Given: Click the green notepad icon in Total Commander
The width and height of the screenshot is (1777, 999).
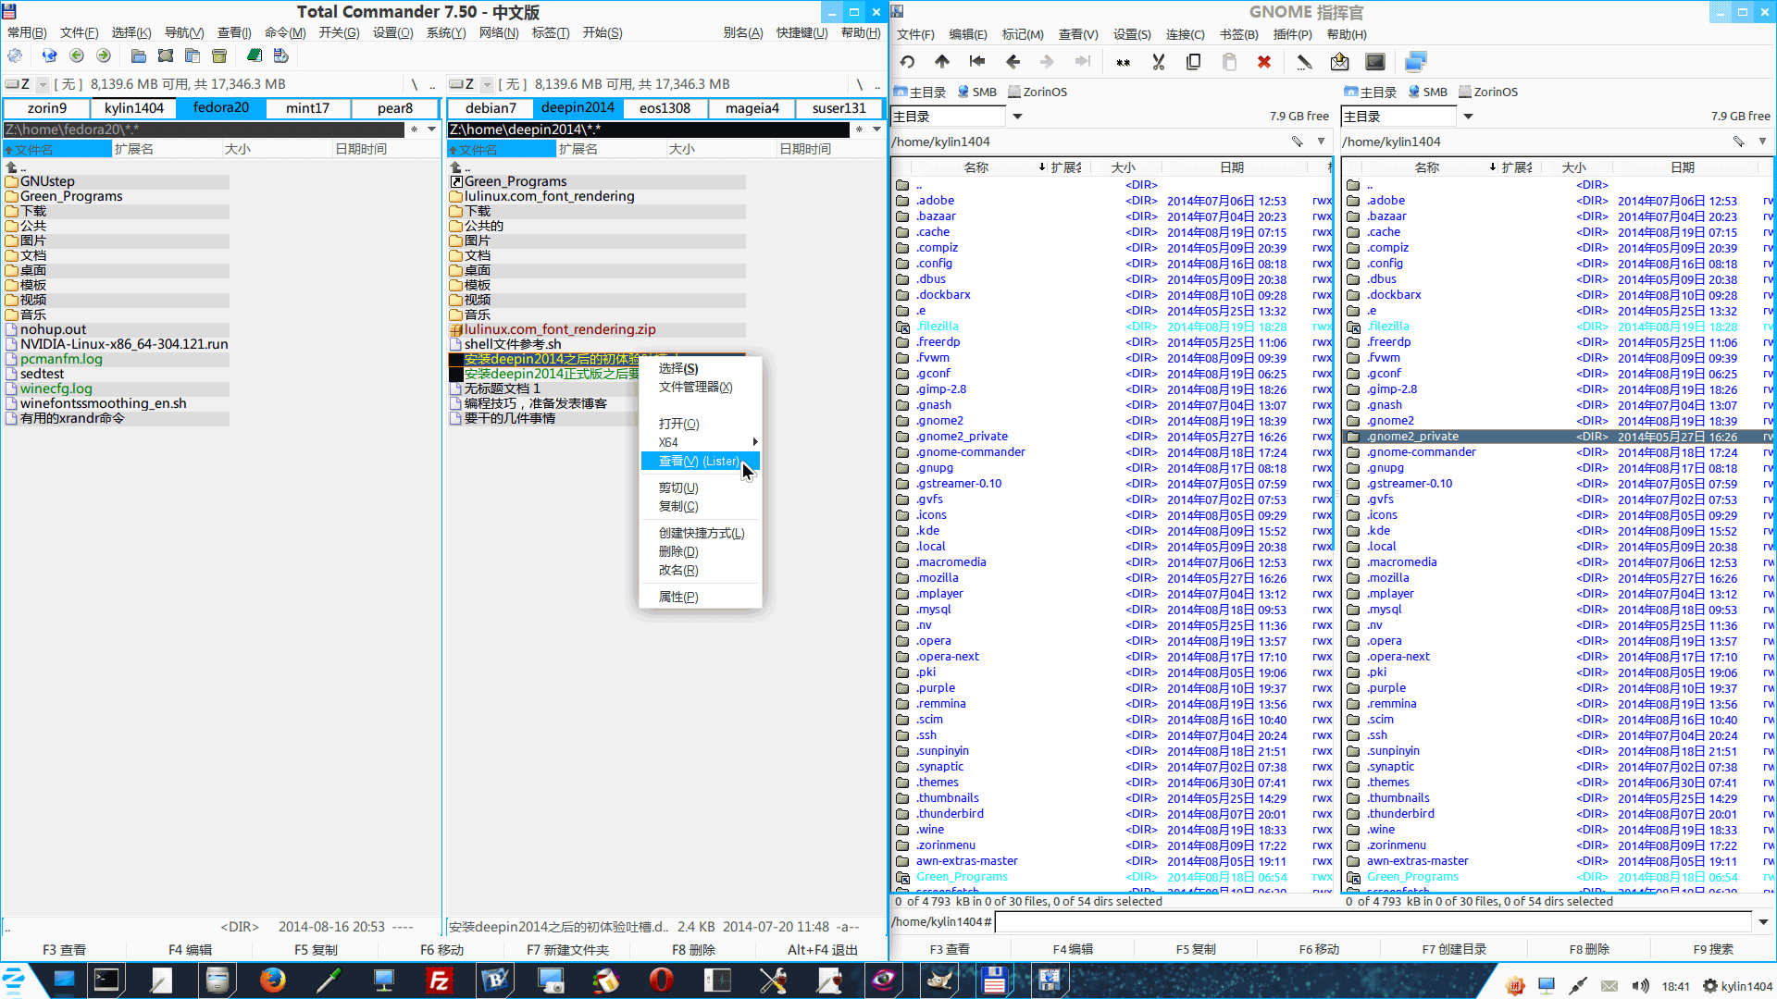Looking at the screenshot, I should coord(255,56).
